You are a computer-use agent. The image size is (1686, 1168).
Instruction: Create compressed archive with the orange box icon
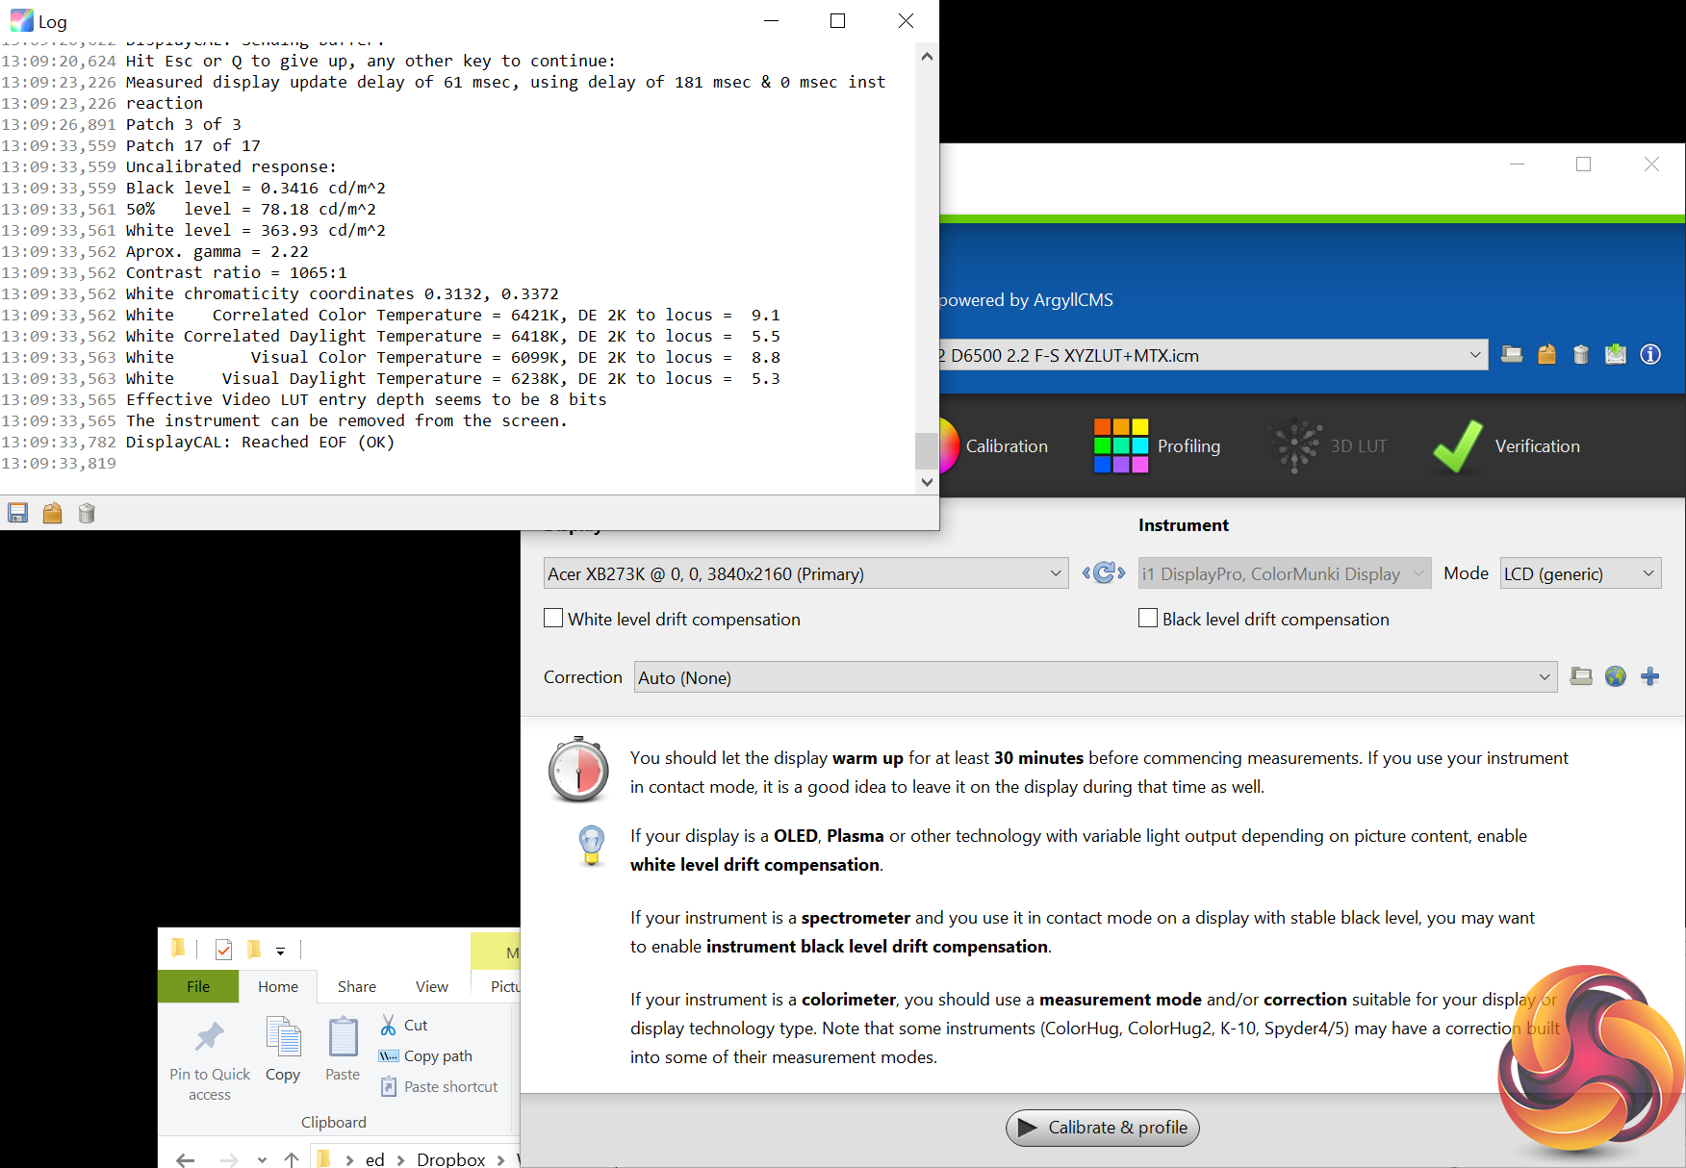click(x=1546, y=355)
